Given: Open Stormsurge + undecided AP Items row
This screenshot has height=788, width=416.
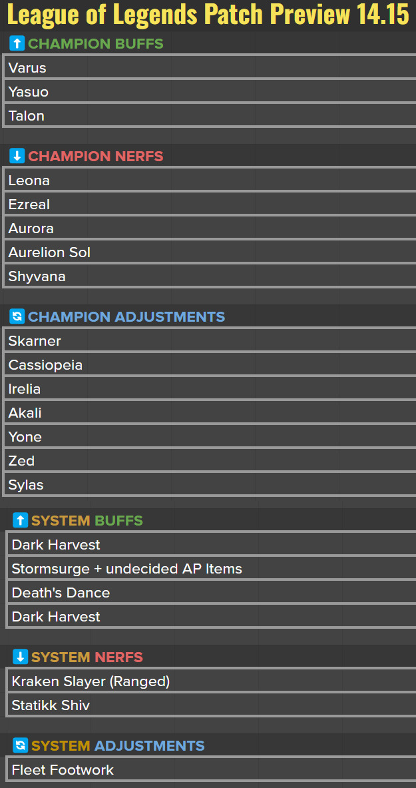Looking at the screenshot, I should (x=212, y=569).
